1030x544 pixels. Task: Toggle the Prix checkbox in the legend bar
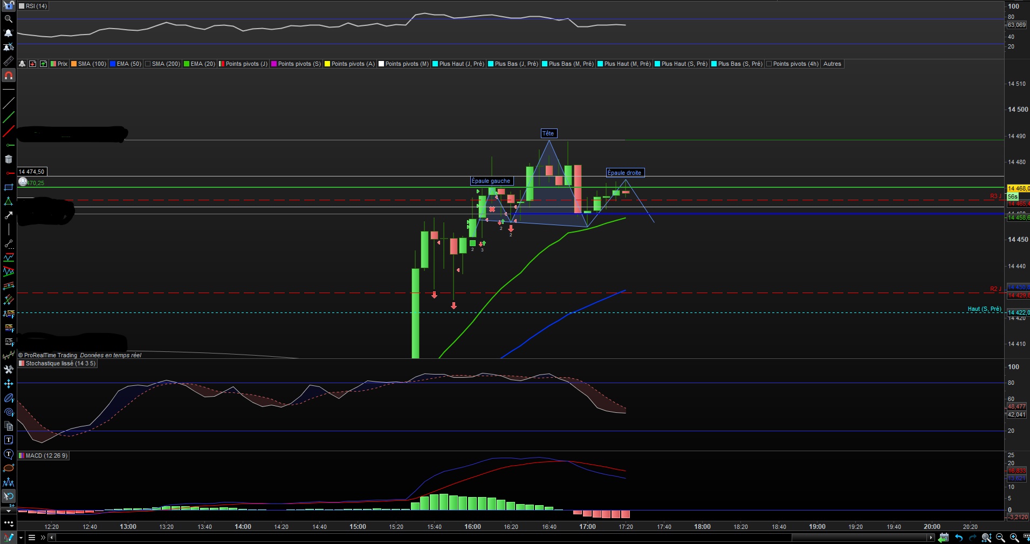click(x=53, y=64)
